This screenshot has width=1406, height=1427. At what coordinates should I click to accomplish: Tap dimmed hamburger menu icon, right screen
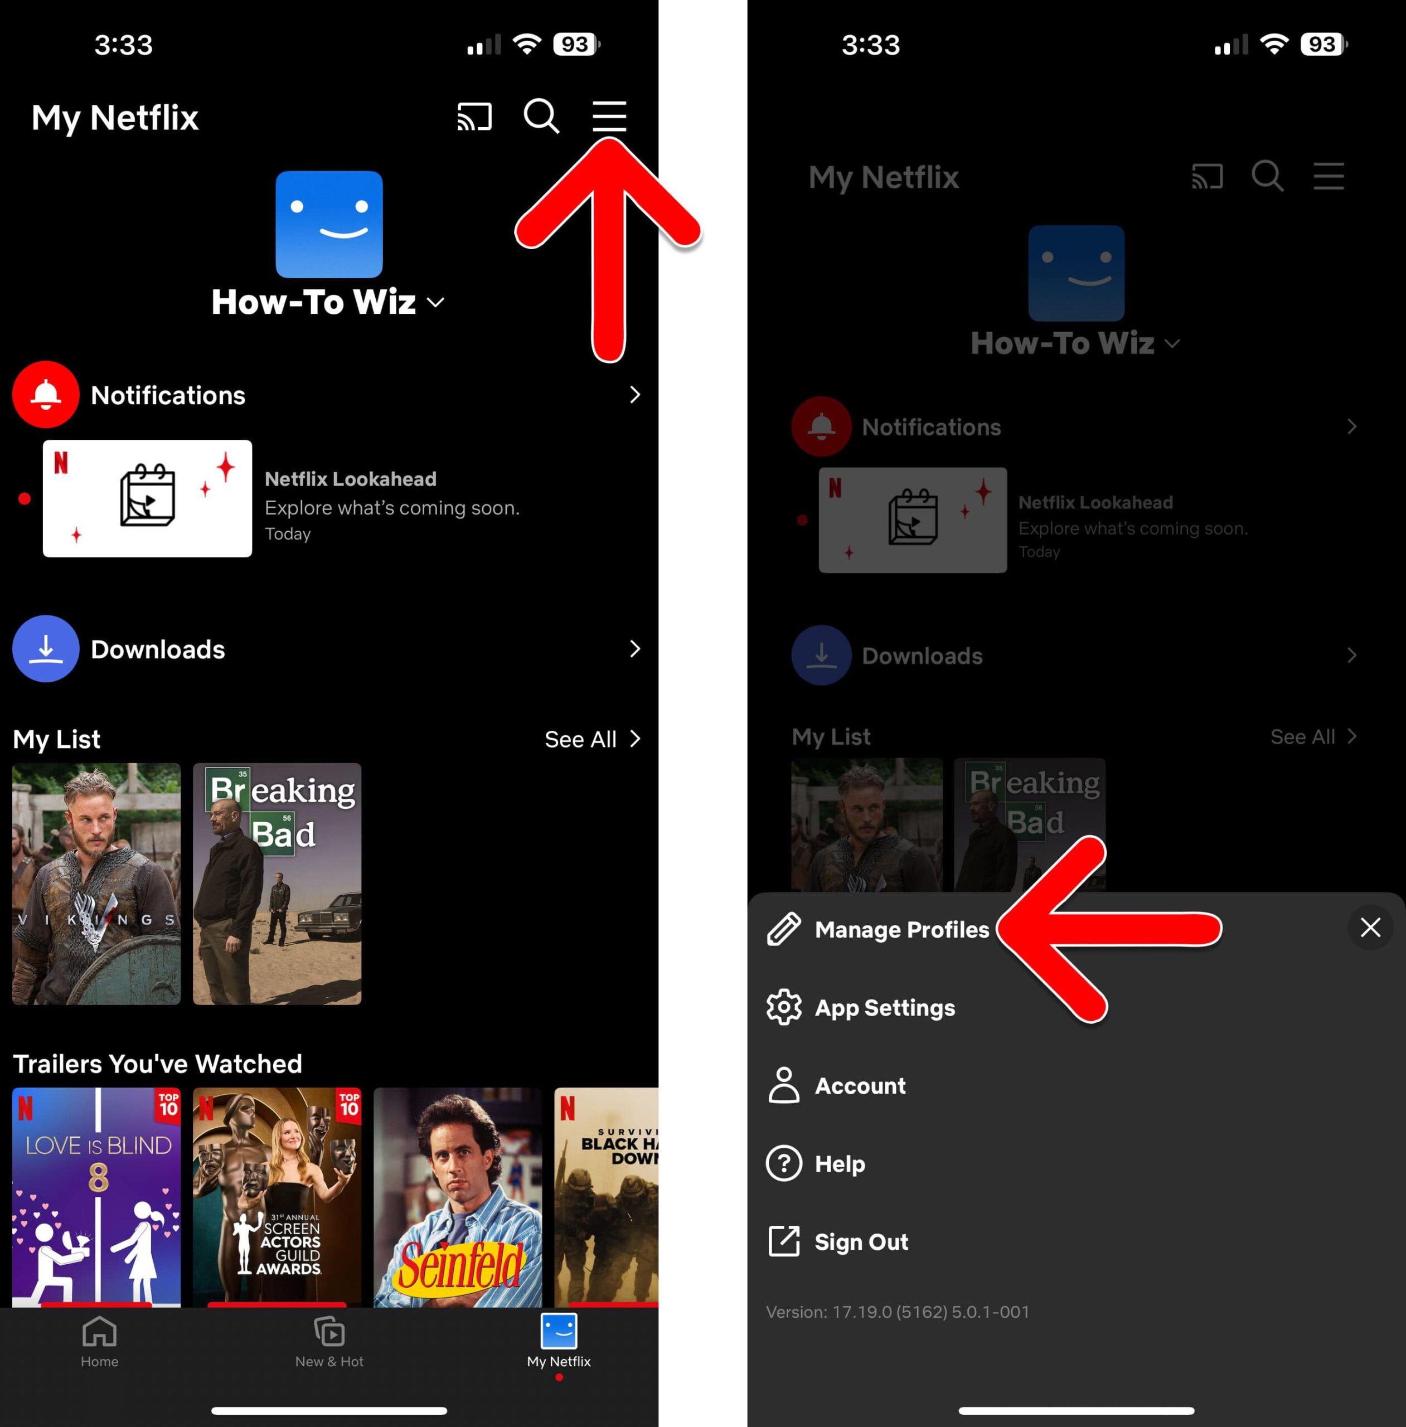point(1329,177)
